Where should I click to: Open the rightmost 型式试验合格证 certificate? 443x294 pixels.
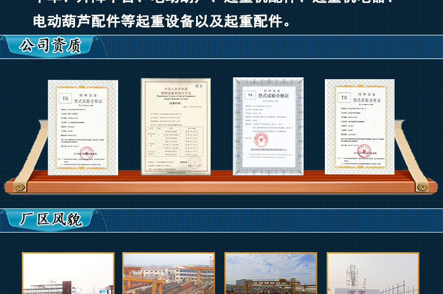coord(359,126)
